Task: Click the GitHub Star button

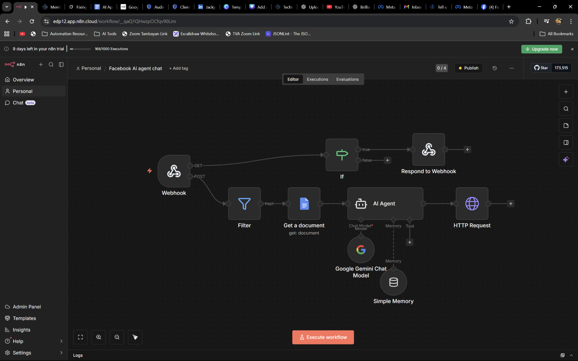Action: (x=541, y=68)
